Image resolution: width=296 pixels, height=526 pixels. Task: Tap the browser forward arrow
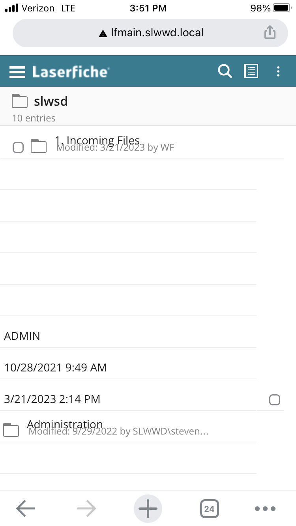click(87, 509)
